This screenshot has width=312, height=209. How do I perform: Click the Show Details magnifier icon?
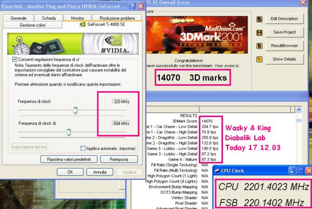point(259,59)
